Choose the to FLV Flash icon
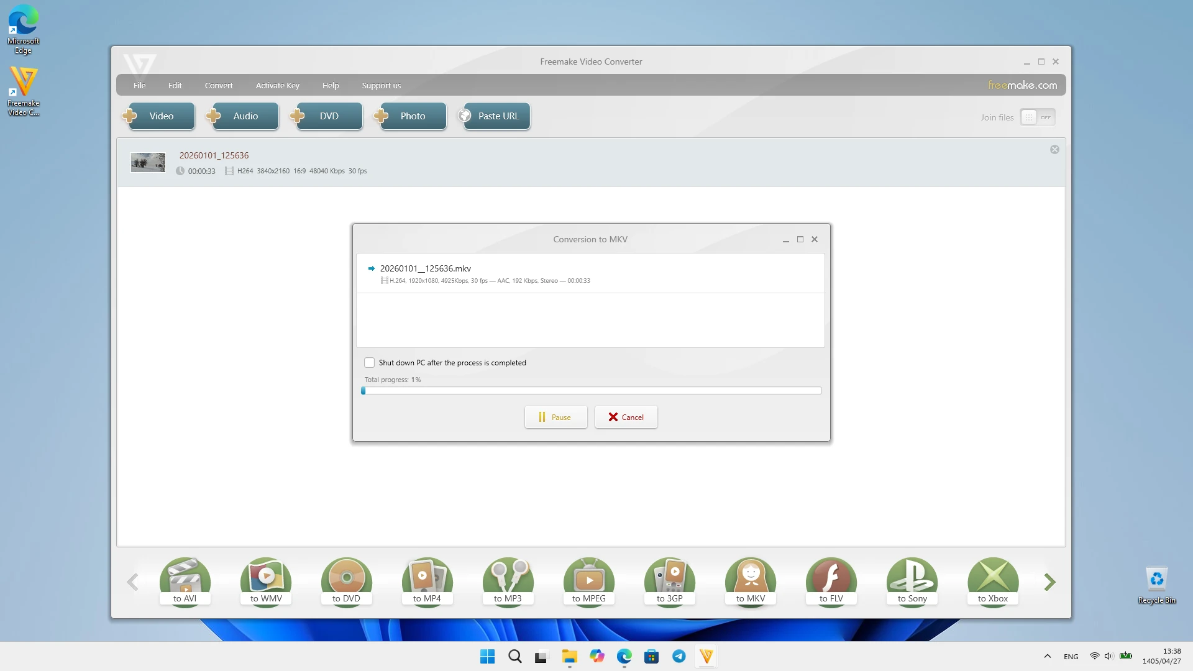The width and height of the screenshot is (1193, 671). tap(831, 582)
